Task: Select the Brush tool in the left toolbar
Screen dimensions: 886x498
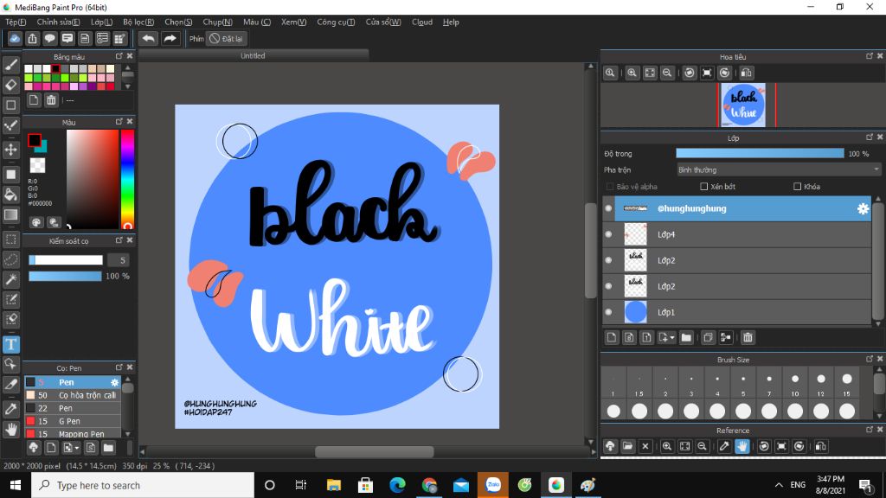Action: point(10,65)
